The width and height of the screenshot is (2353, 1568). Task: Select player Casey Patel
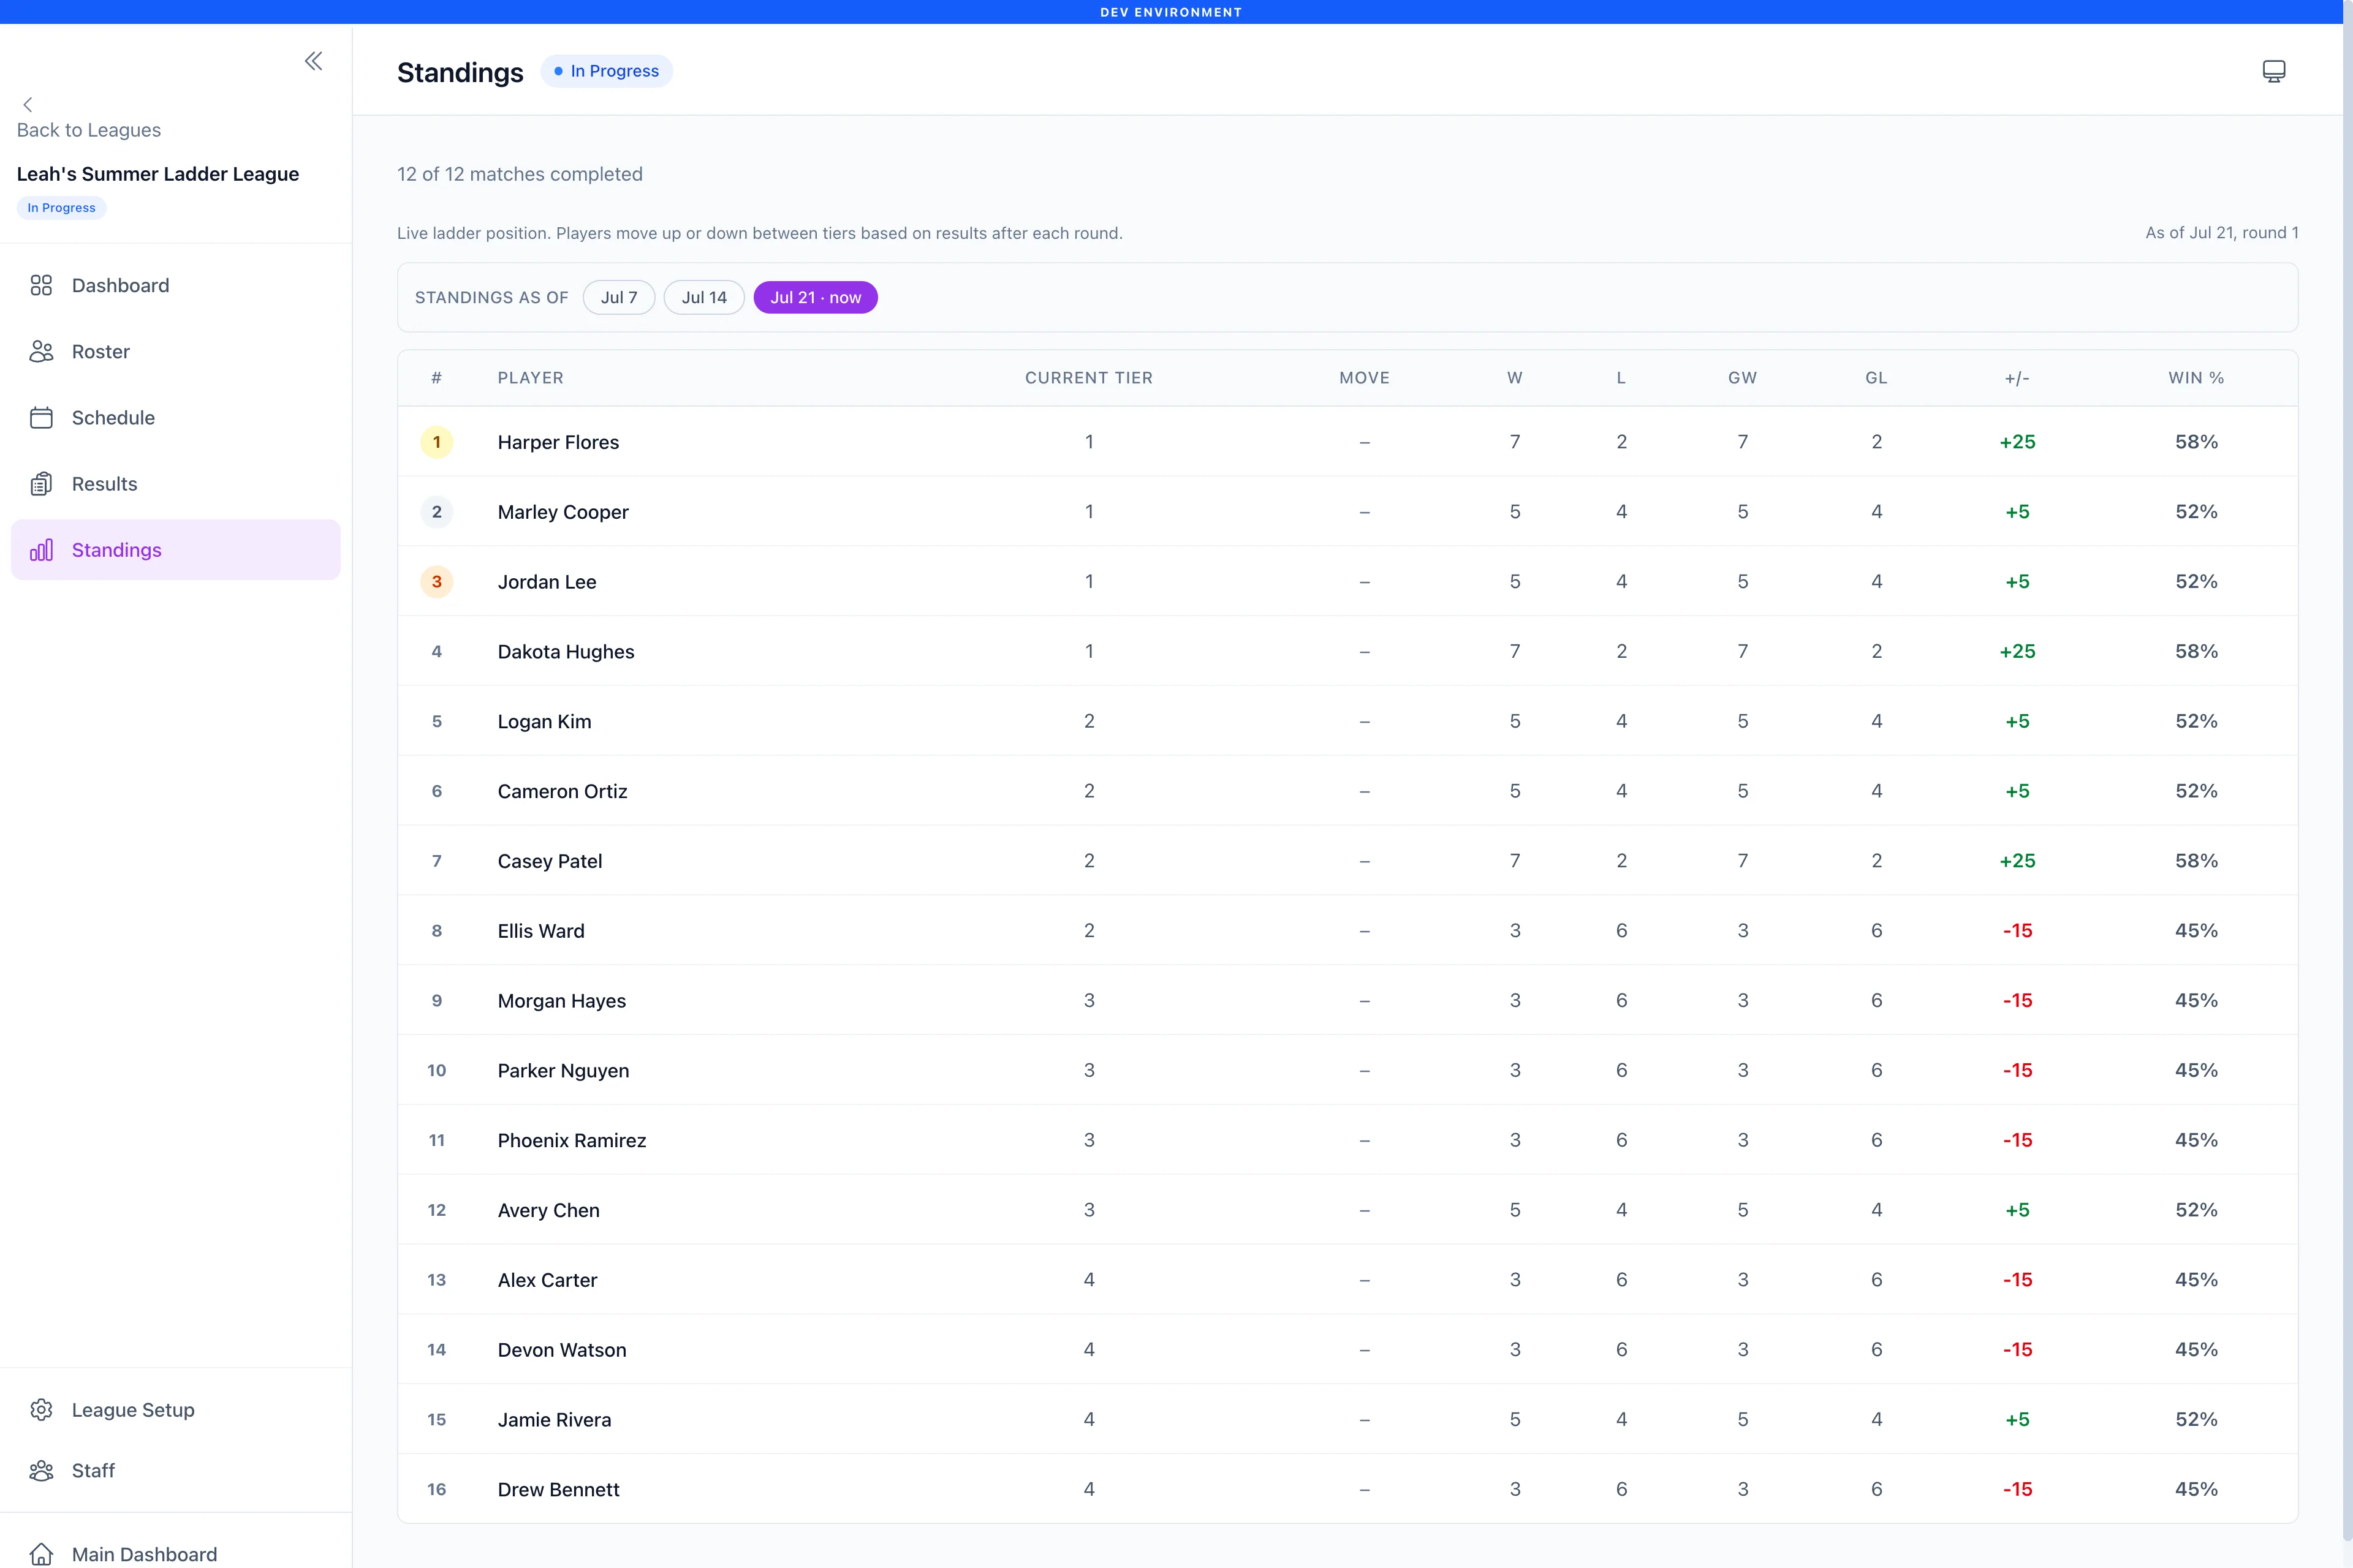[550, 861]
